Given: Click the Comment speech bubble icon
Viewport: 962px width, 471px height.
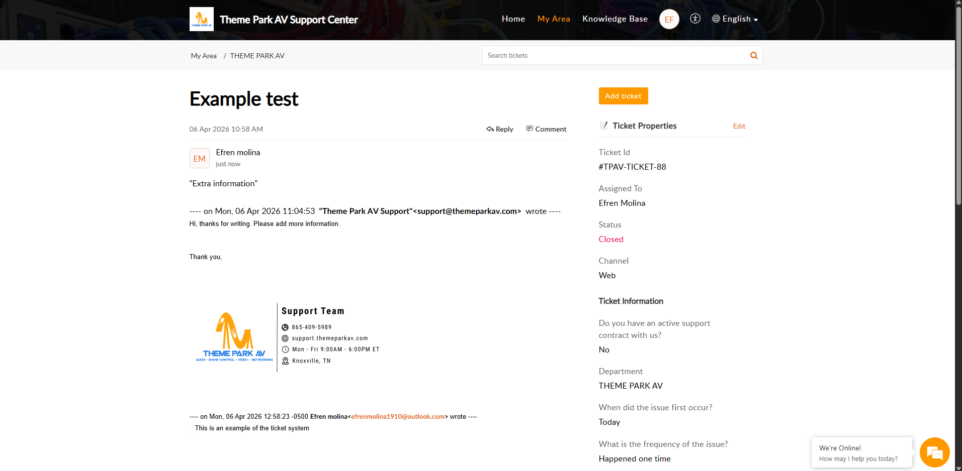Looking at the screenshot, I should 530,129.
